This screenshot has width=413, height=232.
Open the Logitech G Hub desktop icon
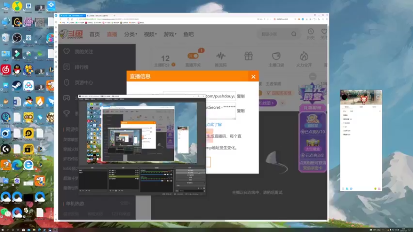(6, 150)
